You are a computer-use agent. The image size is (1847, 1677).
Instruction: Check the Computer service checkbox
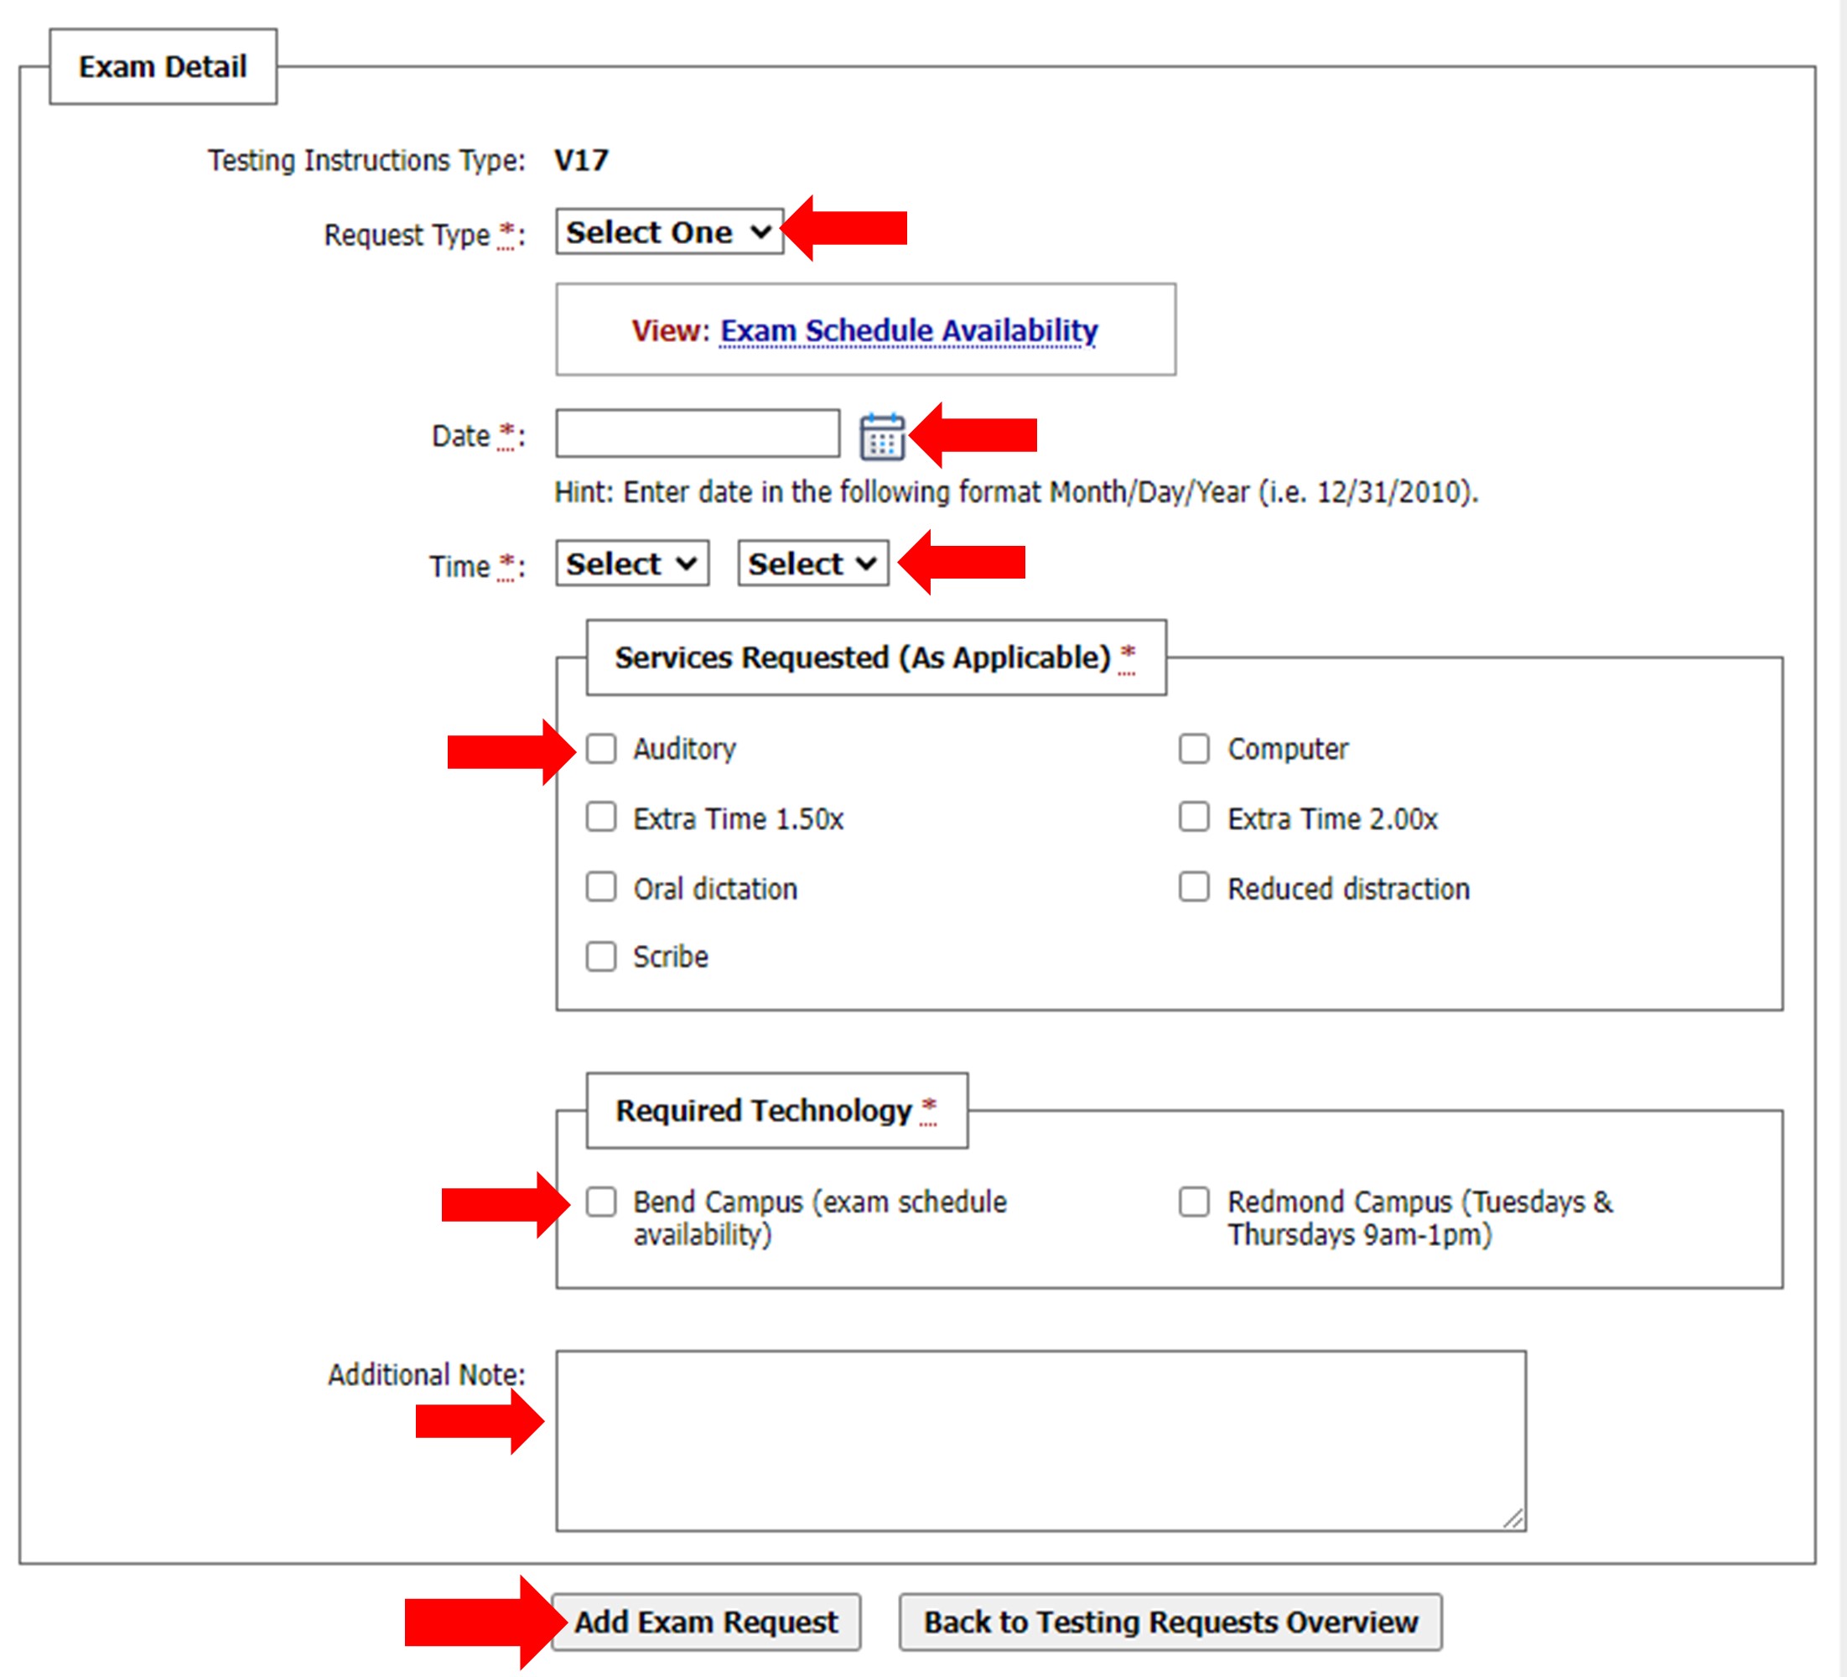pos(1194,748)
